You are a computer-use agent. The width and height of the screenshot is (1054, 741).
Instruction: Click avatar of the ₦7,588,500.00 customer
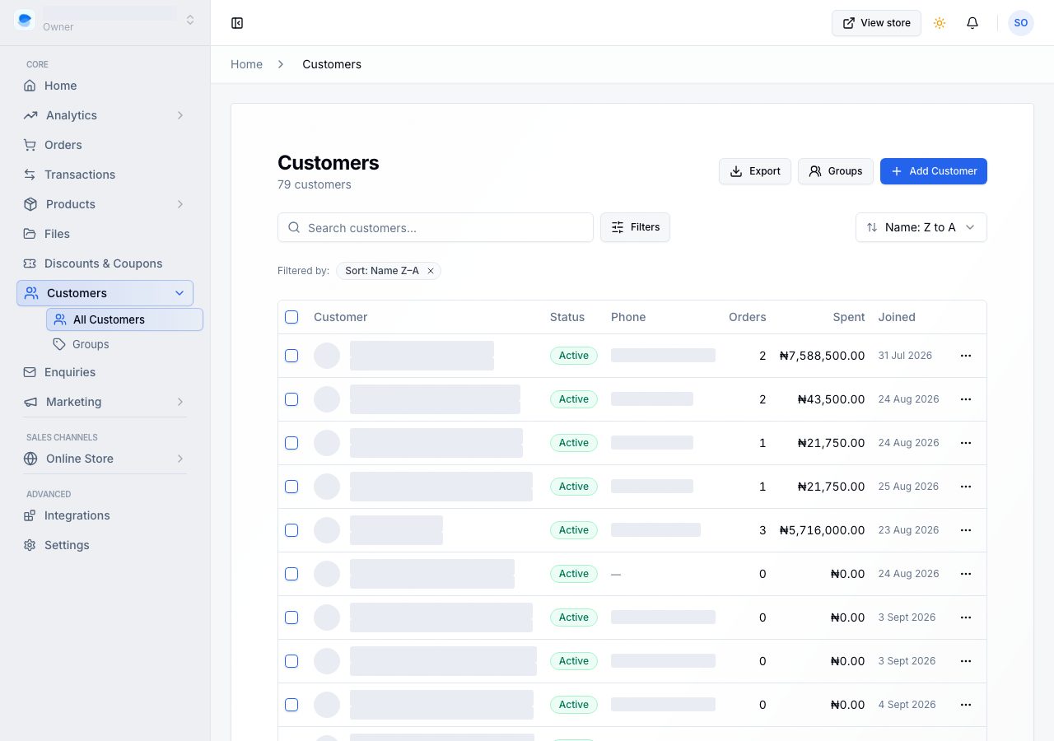[x=327, y=356]
